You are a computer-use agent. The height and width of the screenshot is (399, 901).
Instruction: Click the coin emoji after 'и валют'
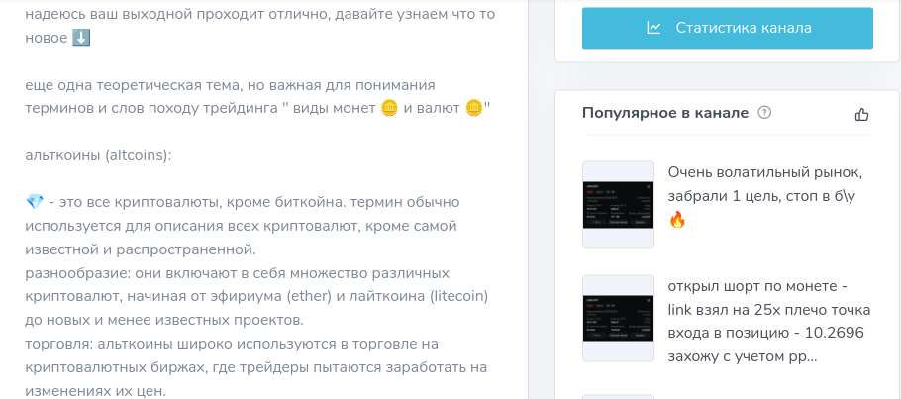473,108
